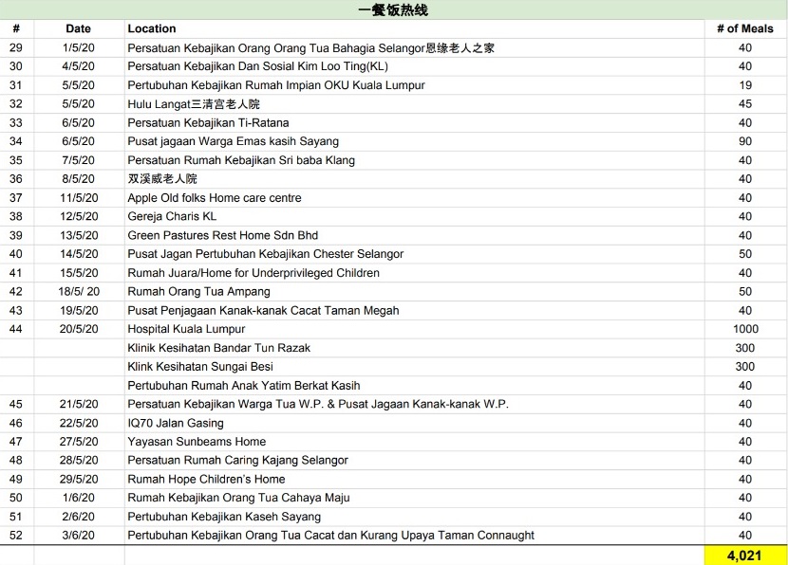Click the row number 29 cell
This screenshot has height=565, width=788.
pyautogui.click(x=16, y=47)
